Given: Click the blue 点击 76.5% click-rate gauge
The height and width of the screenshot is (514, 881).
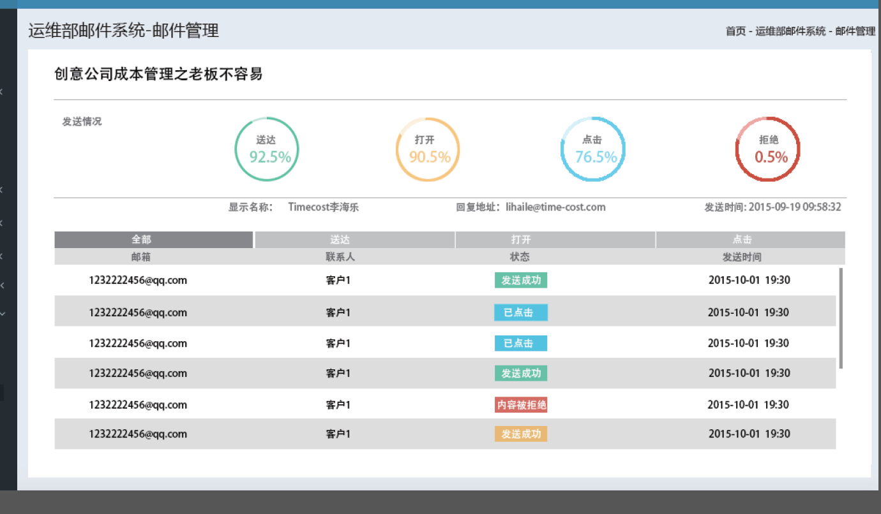Looking at the screenshot, I should point(592,149).
